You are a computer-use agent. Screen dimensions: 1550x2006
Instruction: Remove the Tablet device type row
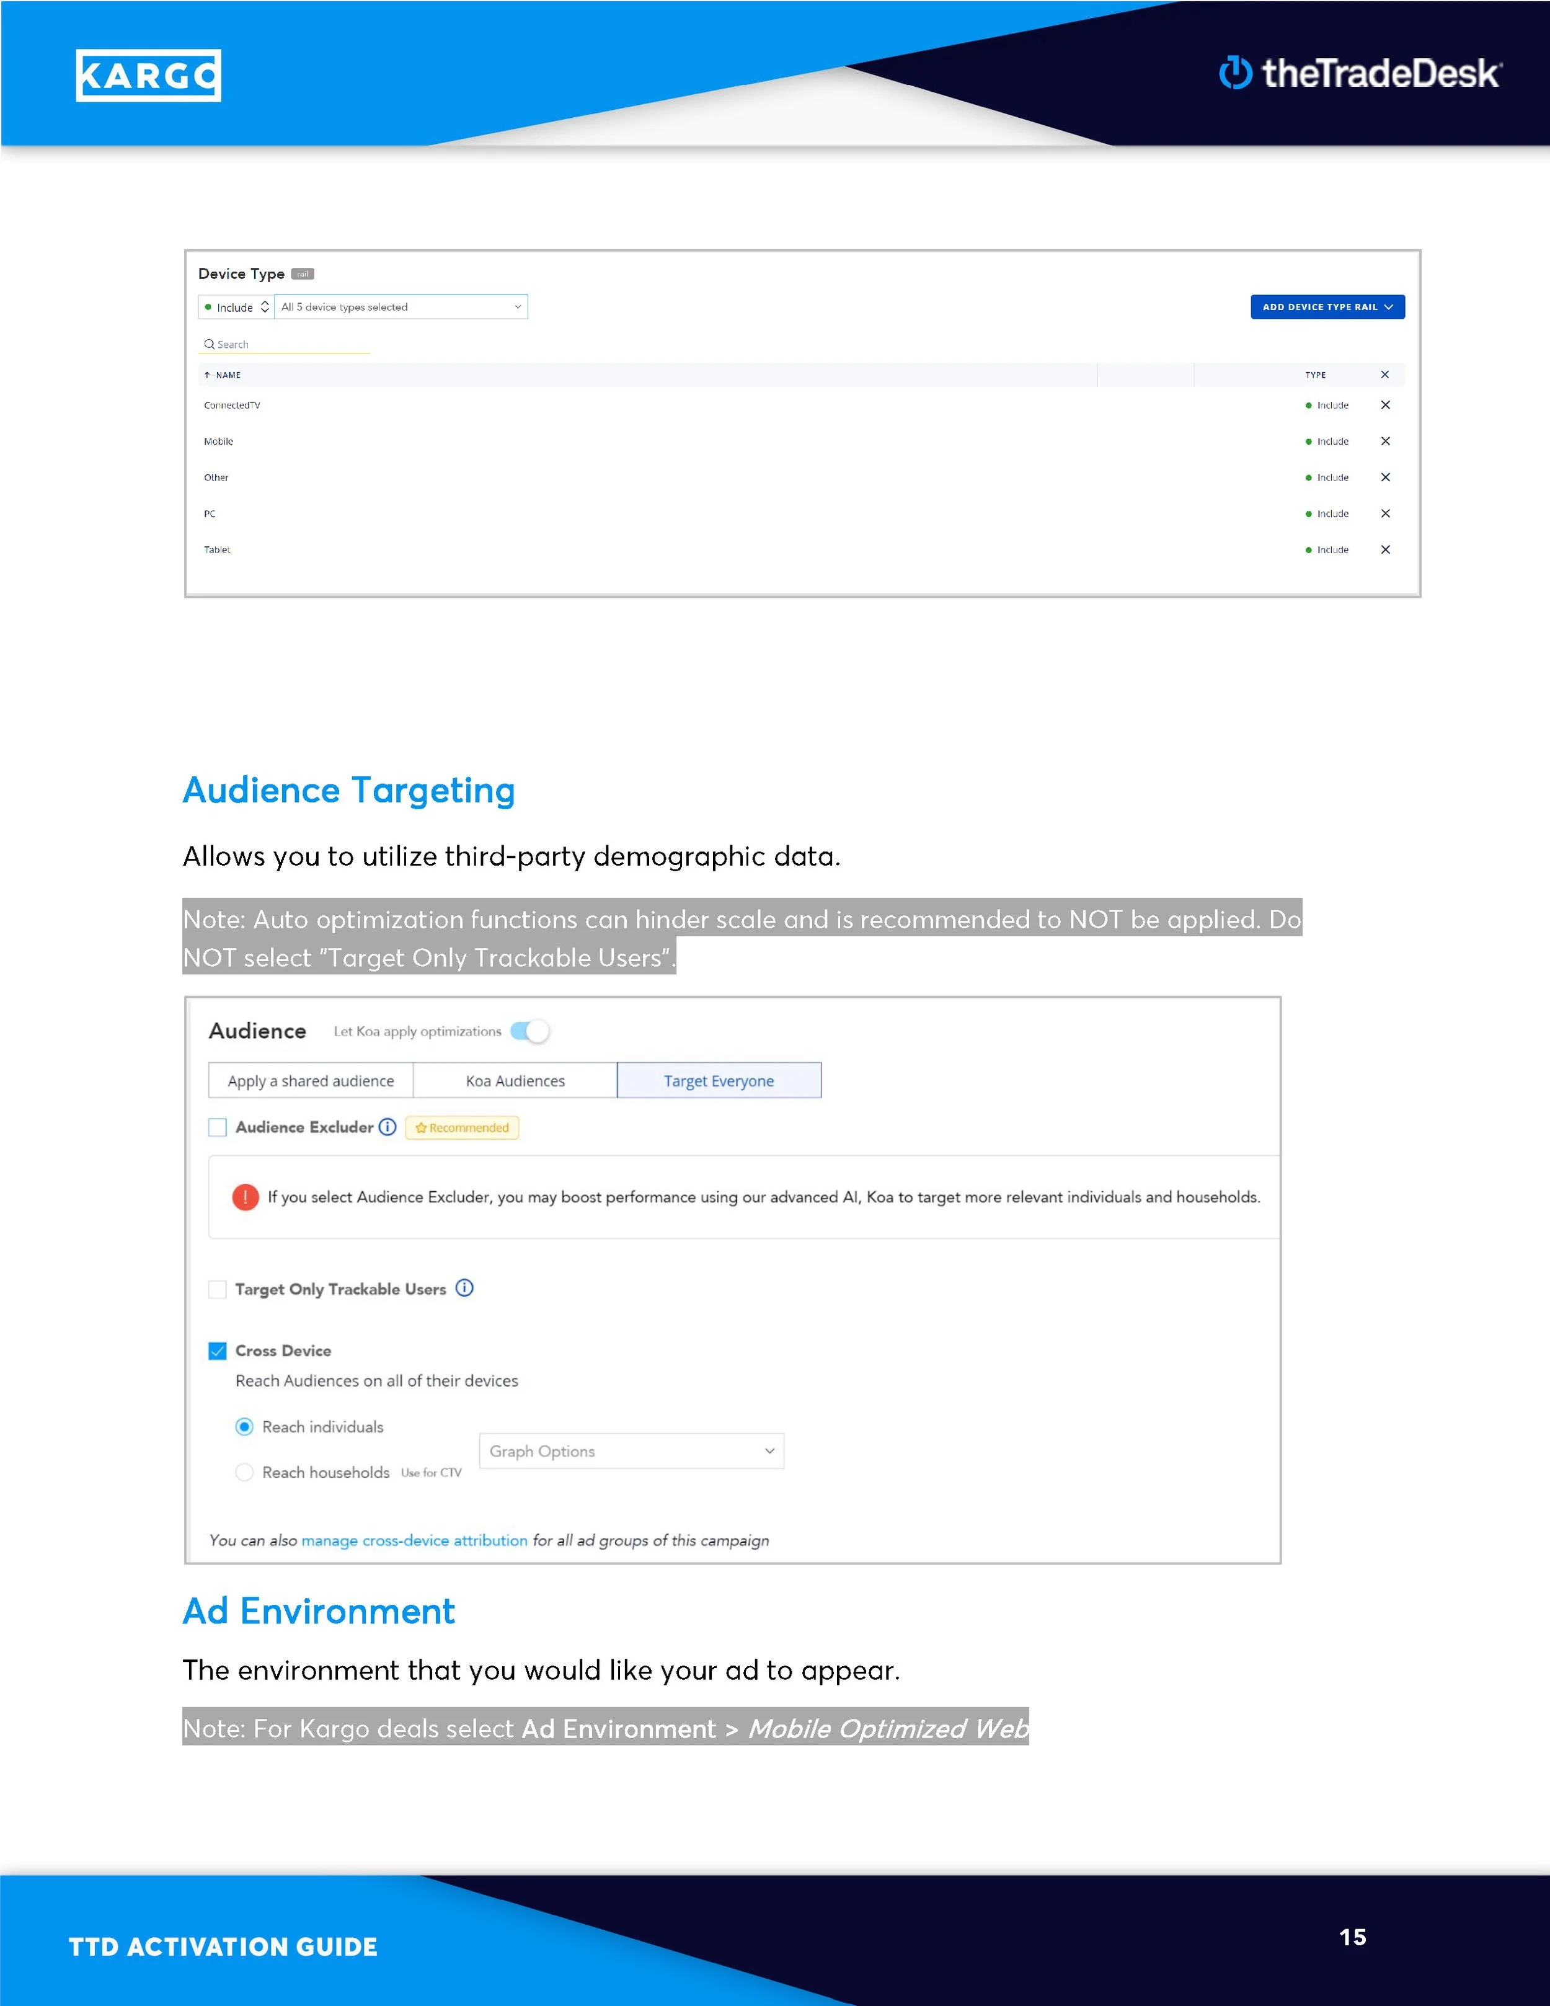(1384, 549)
